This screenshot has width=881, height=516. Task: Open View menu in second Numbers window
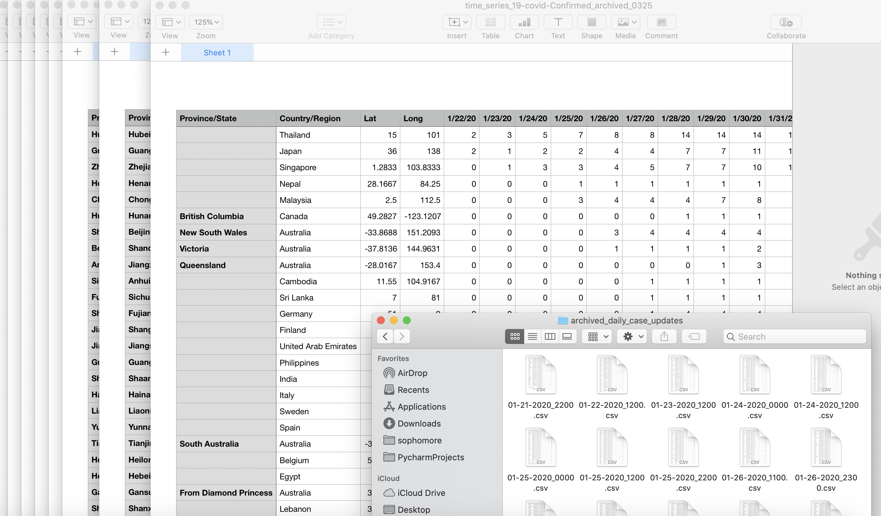[x=118, y=22]
